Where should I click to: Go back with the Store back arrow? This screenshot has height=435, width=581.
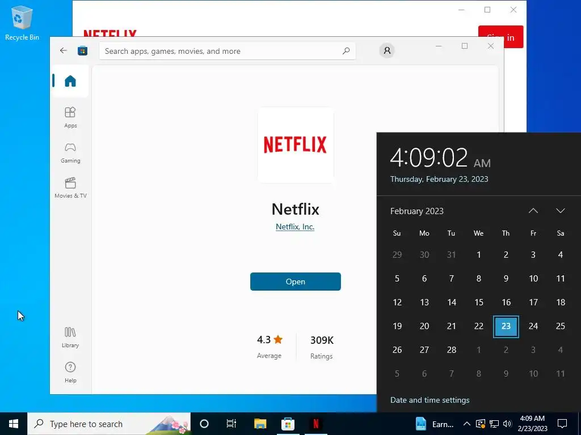[x=64, y=50]
